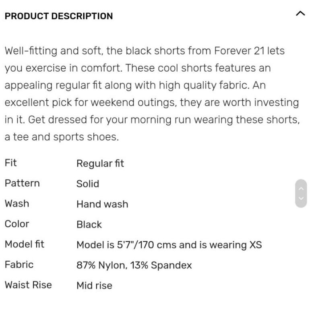Screen dimensions: 312x312
Task: Click the product description paragraph text
Action: 152,94
